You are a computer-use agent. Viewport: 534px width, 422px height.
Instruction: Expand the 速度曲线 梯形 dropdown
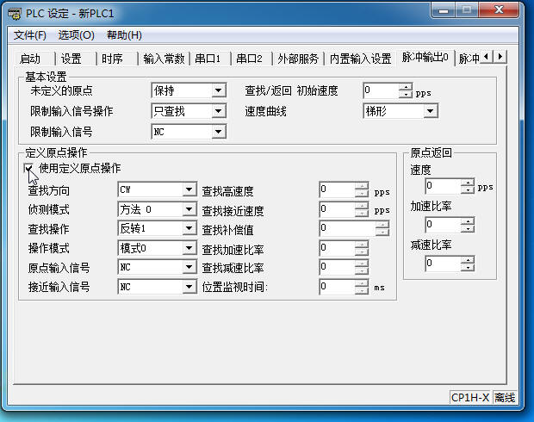[x=431, y=111]
